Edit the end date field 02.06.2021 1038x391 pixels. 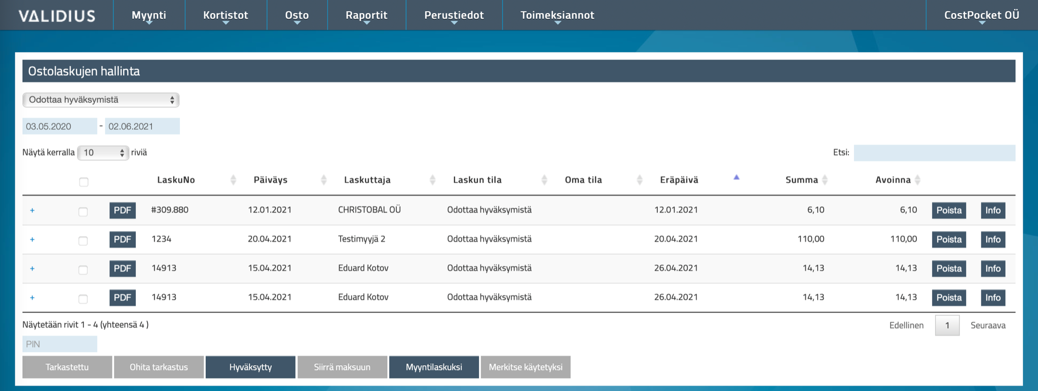(142, 126)
